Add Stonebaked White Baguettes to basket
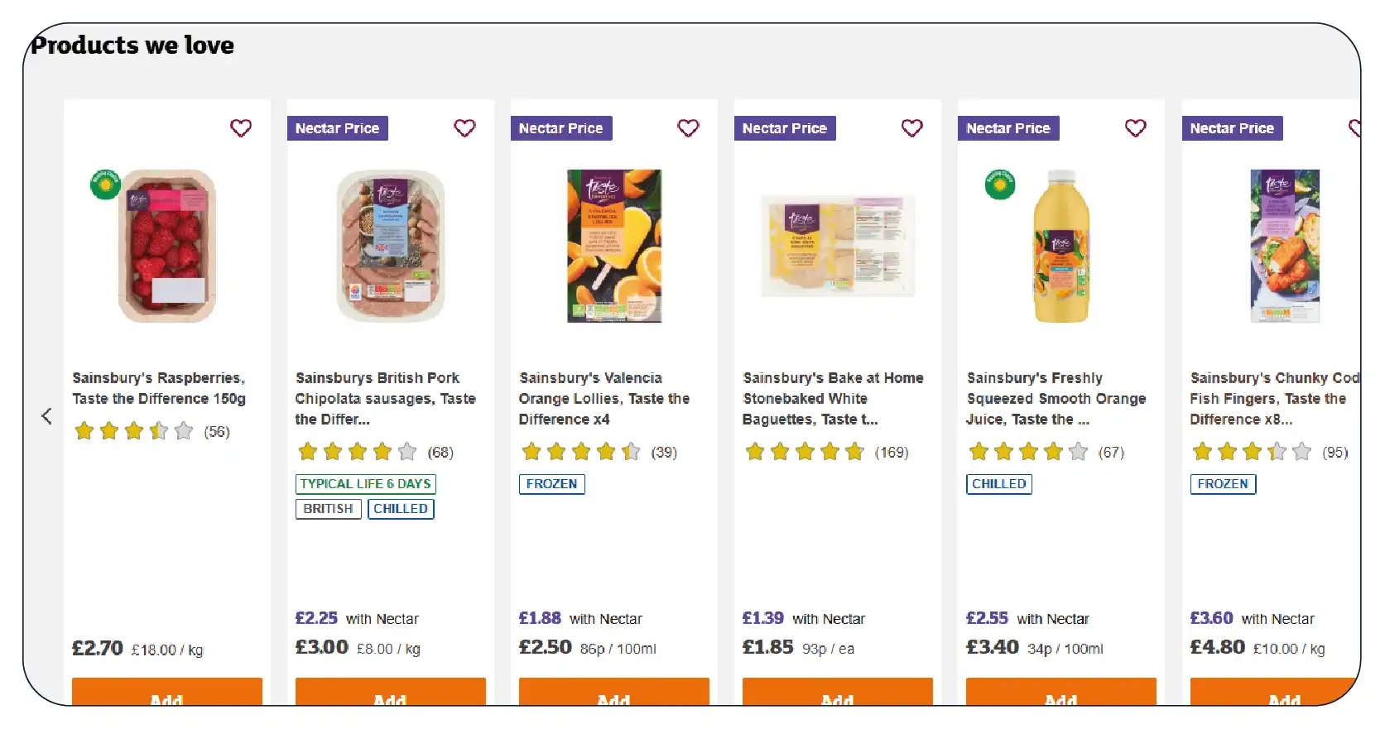Screen dimensions: 1385x729 pos(838,693)
